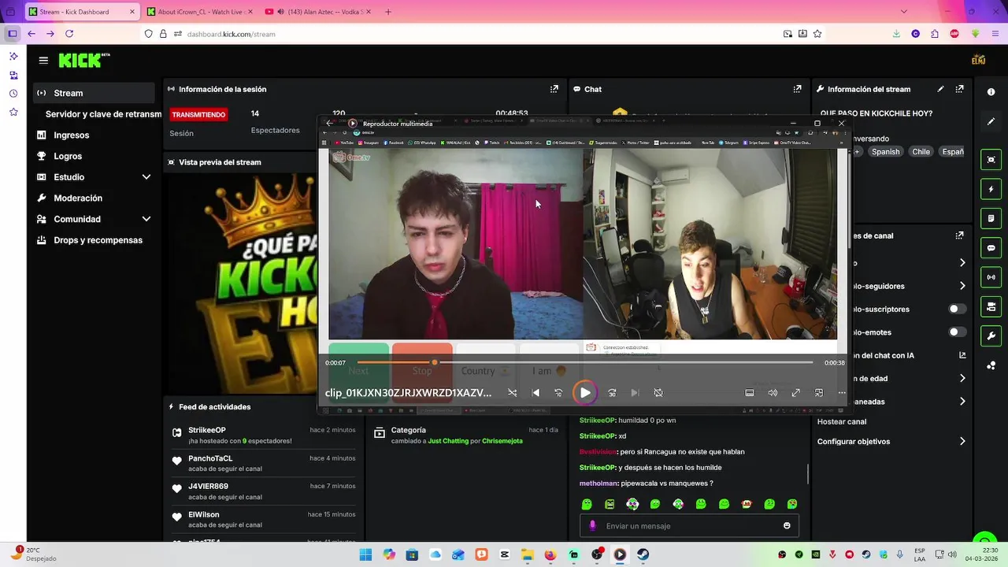Enter fullscreen in the media player

point(795,392)
